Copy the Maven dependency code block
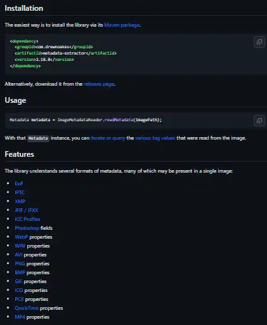This screenshot has height=325, width=267. [259, 42]
